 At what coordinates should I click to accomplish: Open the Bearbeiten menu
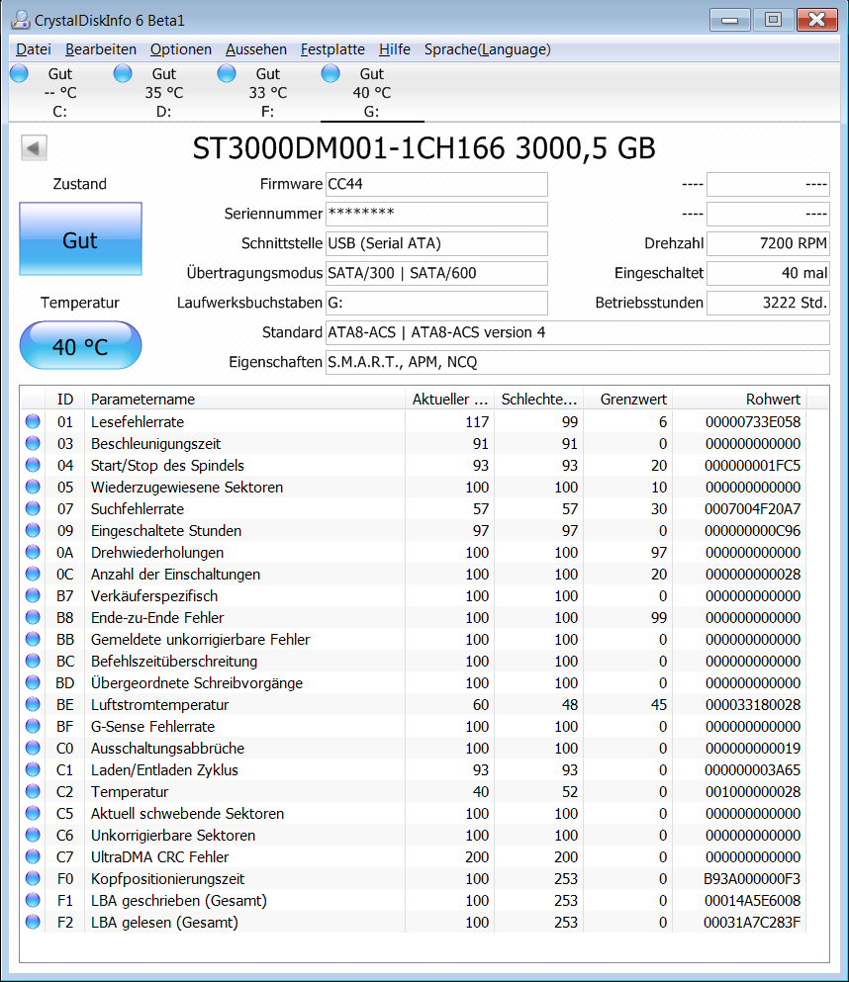point(101,49)
